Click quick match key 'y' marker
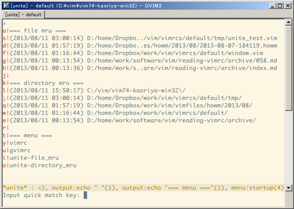The image size is (294, 209). pos(4,143)
